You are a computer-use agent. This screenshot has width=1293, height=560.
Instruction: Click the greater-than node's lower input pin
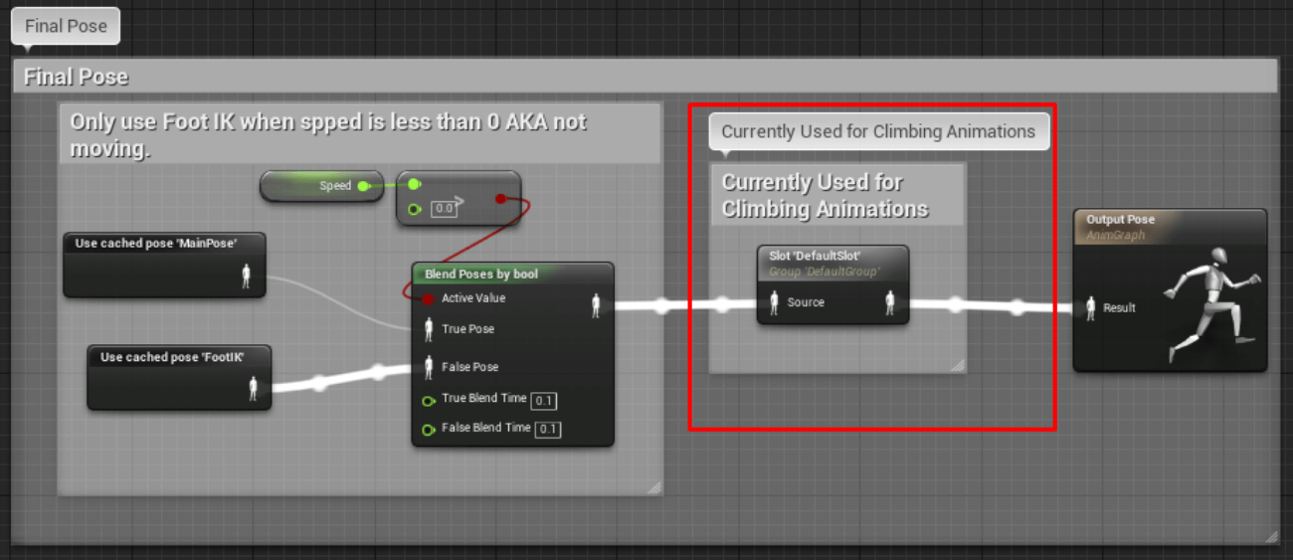(415, 209)
